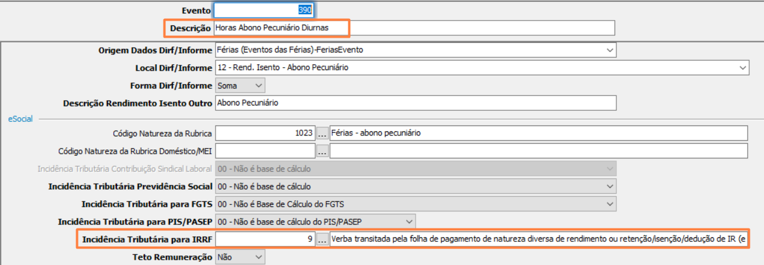Click the IRRF Verba transitada description field
This screenshot has width=764, height=265.
538,239
